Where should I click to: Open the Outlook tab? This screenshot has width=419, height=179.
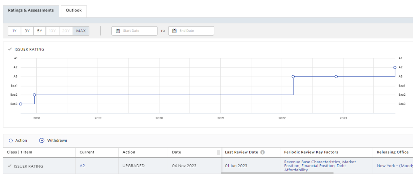tap(74, 10)
